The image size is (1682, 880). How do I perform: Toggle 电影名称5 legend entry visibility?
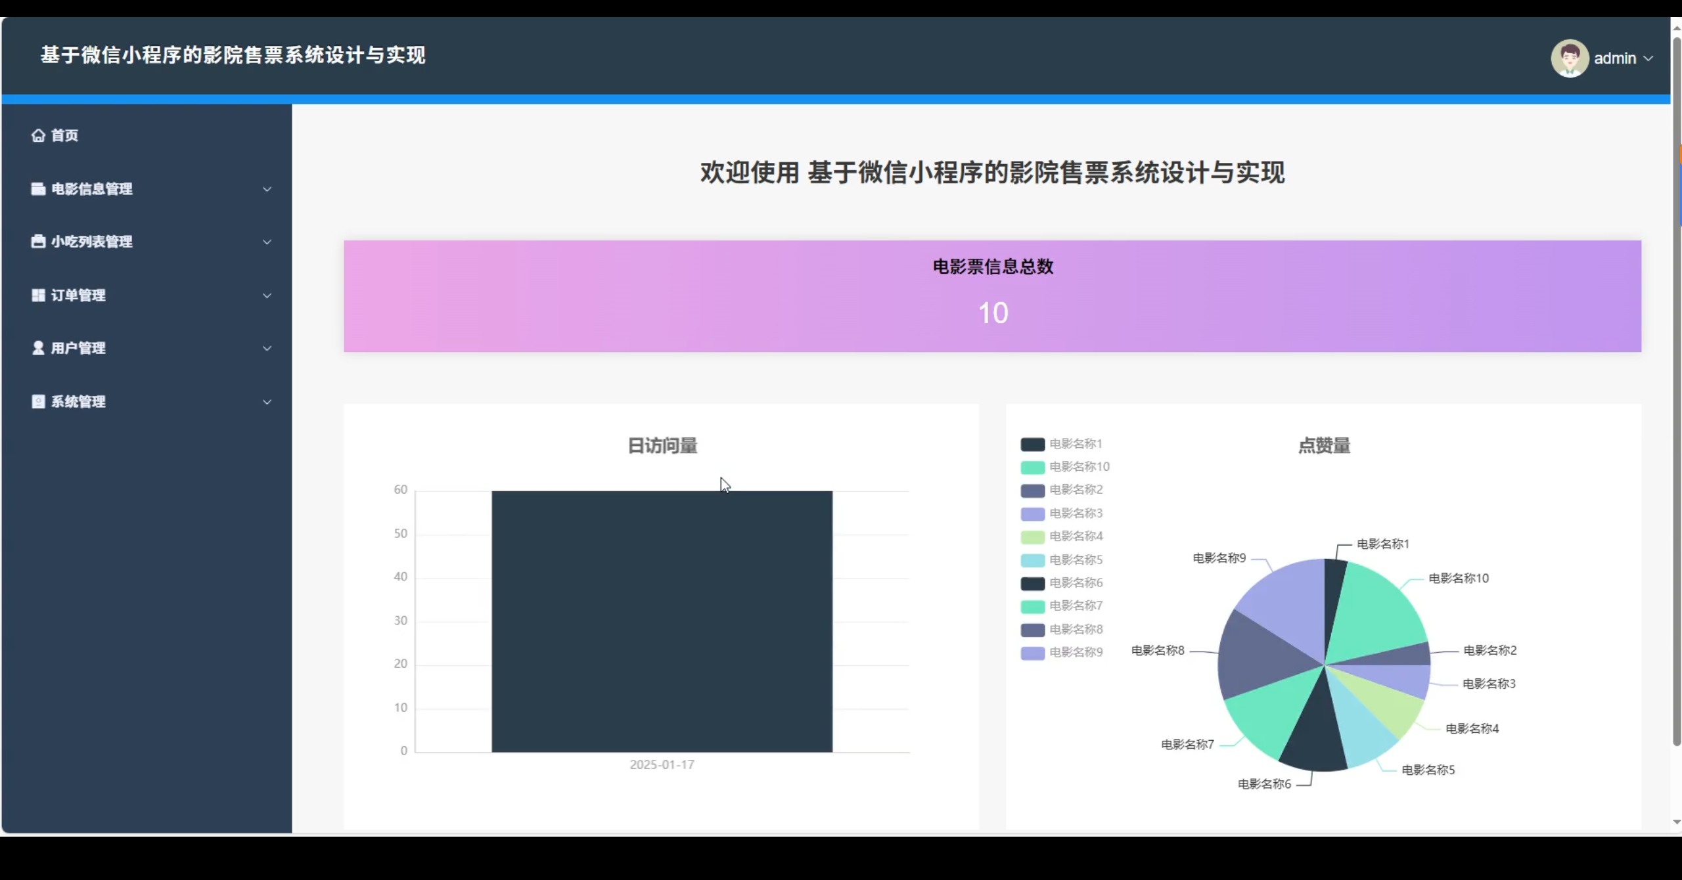(1075, 560)
